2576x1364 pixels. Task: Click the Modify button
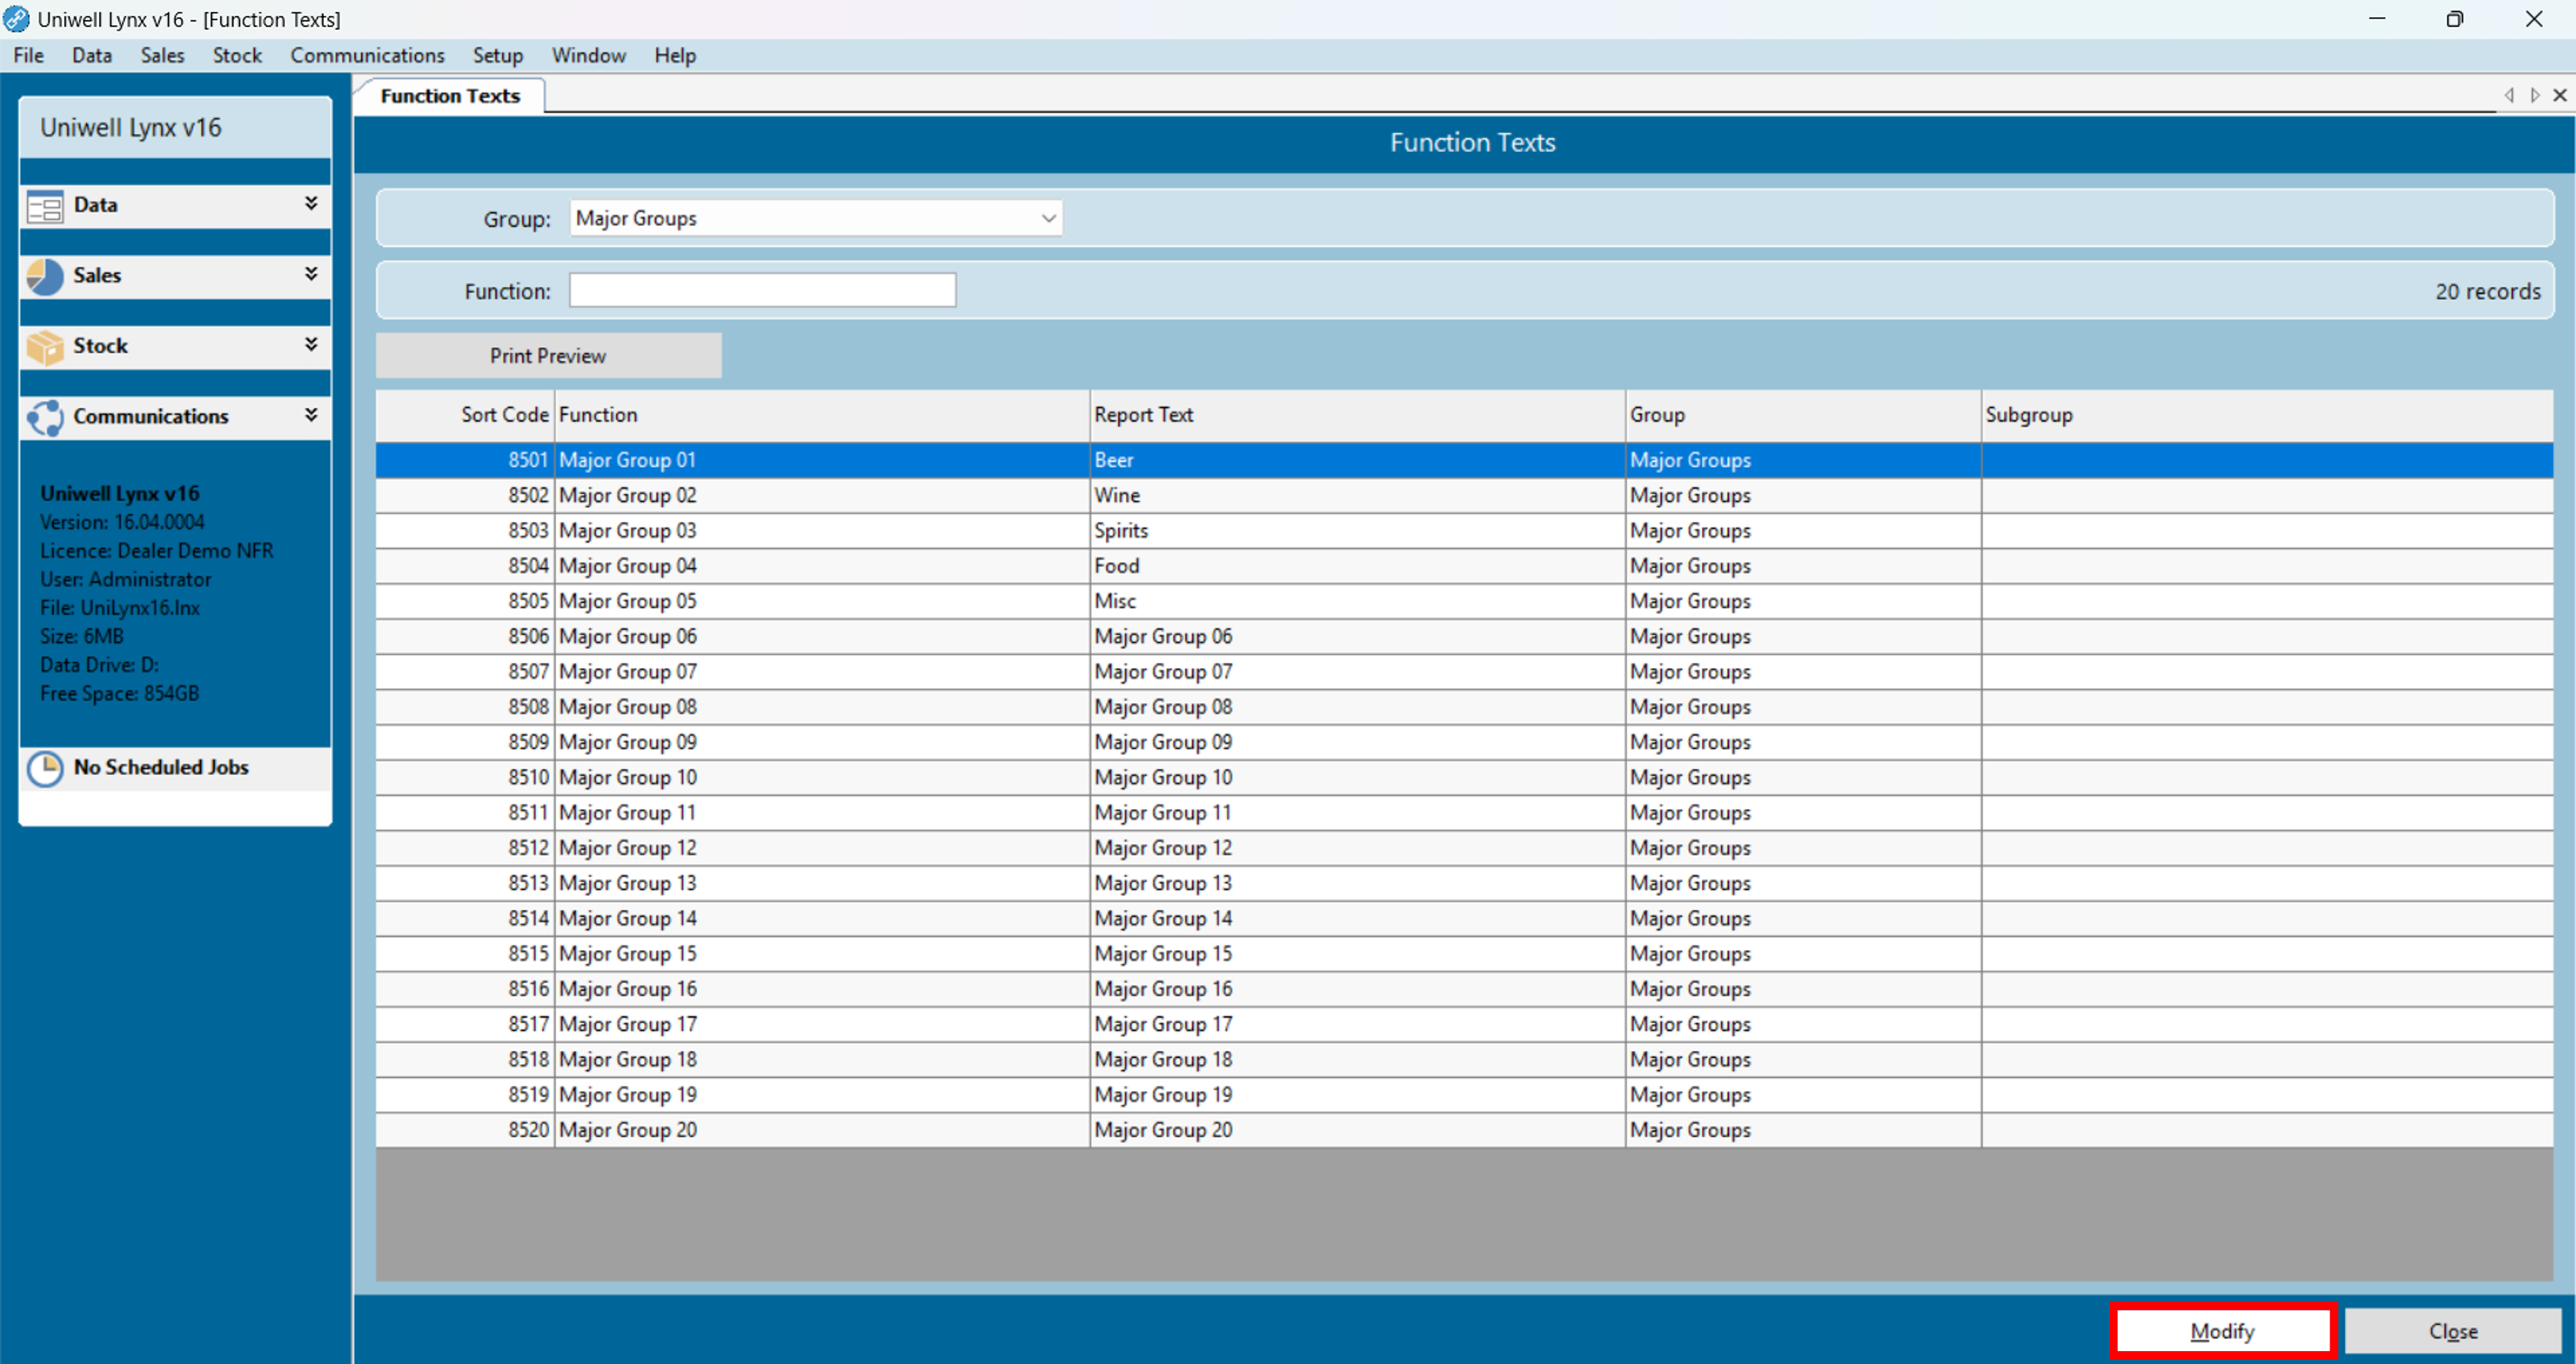(x=2221, y=1331)
